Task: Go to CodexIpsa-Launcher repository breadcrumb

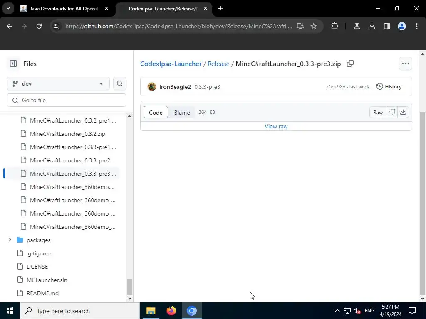Action: 171,64
